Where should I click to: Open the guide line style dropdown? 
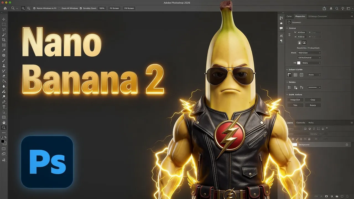314,87
